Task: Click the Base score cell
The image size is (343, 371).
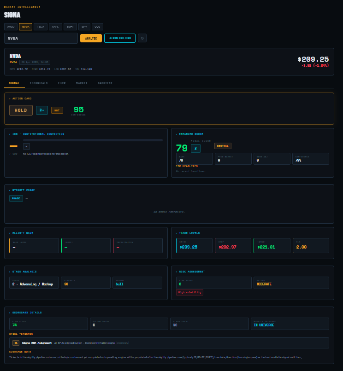Action: (195, 159)
